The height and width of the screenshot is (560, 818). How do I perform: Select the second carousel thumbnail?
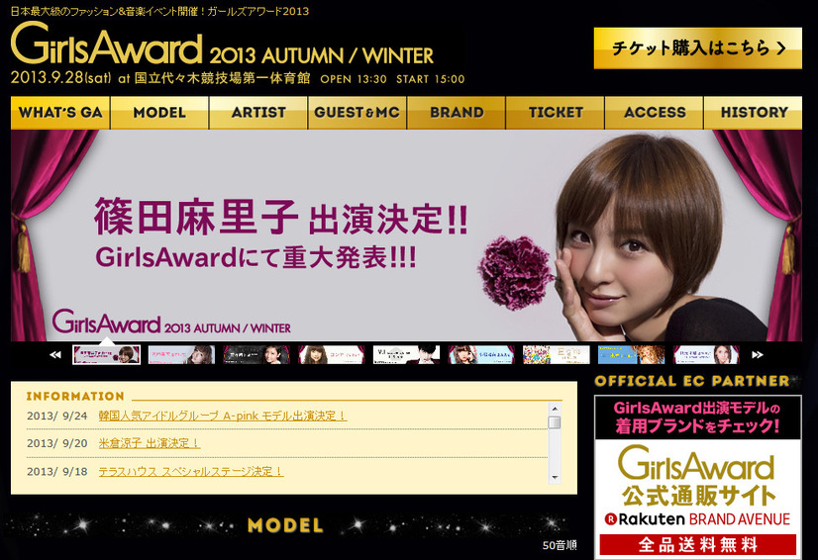(181, 355)
